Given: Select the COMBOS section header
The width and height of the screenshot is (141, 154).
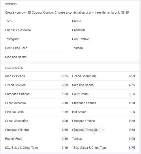Looking at the screenshot, I should click(x=11, y=4).
